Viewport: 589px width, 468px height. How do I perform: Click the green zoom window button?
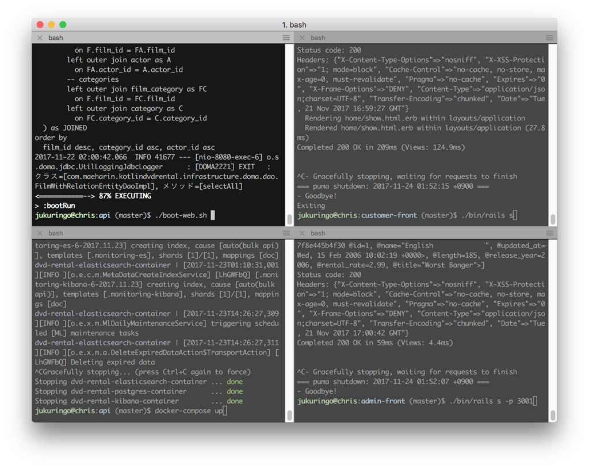click(63, 24)
